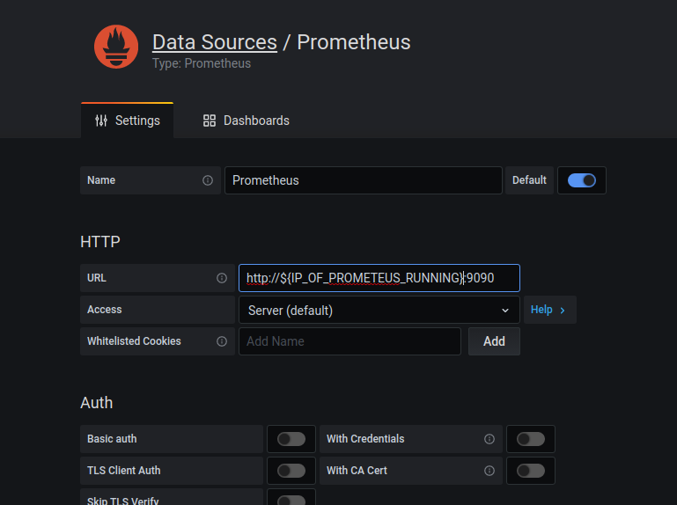Click the With Credentials info icon
The height and width of the screenshot is (505, 677).
click(489, 439)
